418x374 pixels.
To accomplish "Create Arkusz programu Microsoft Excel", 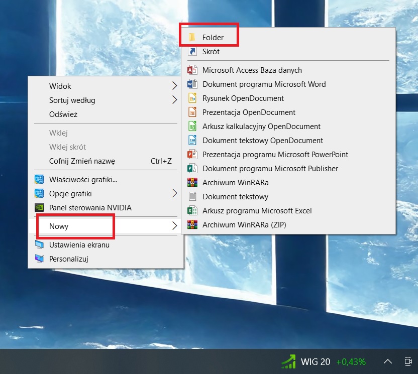I will pyautogui.click(x=288, y=211).
